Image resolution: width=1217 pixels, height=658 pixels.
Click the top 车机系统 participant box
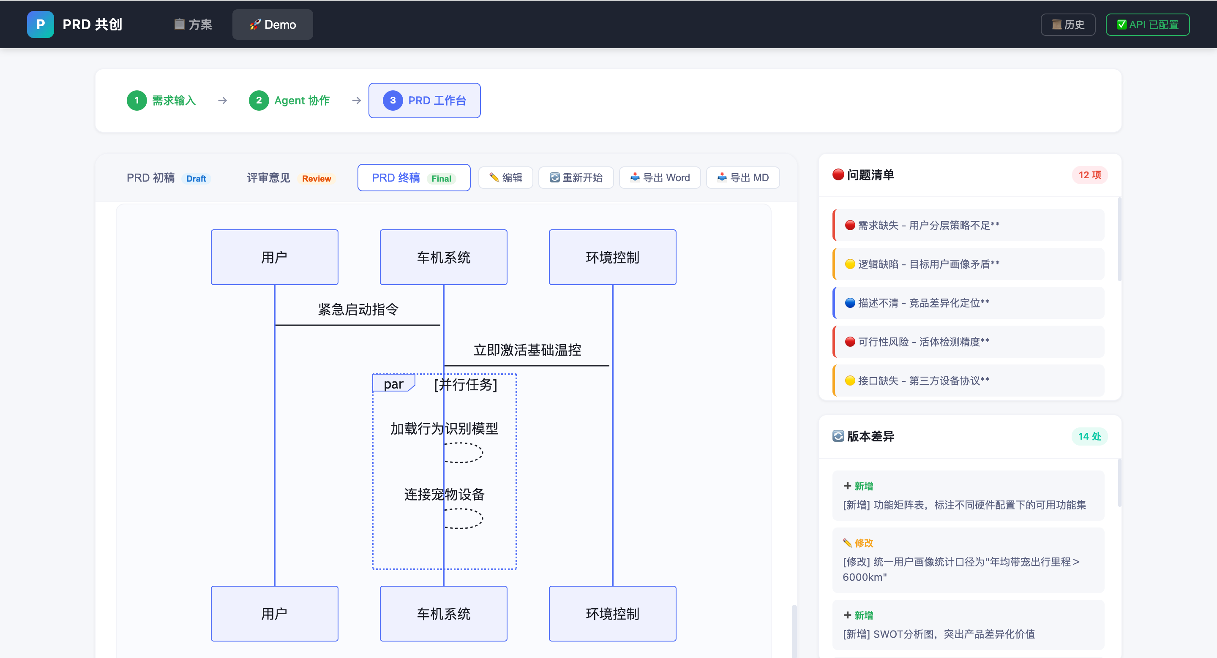tap(444, 257)
